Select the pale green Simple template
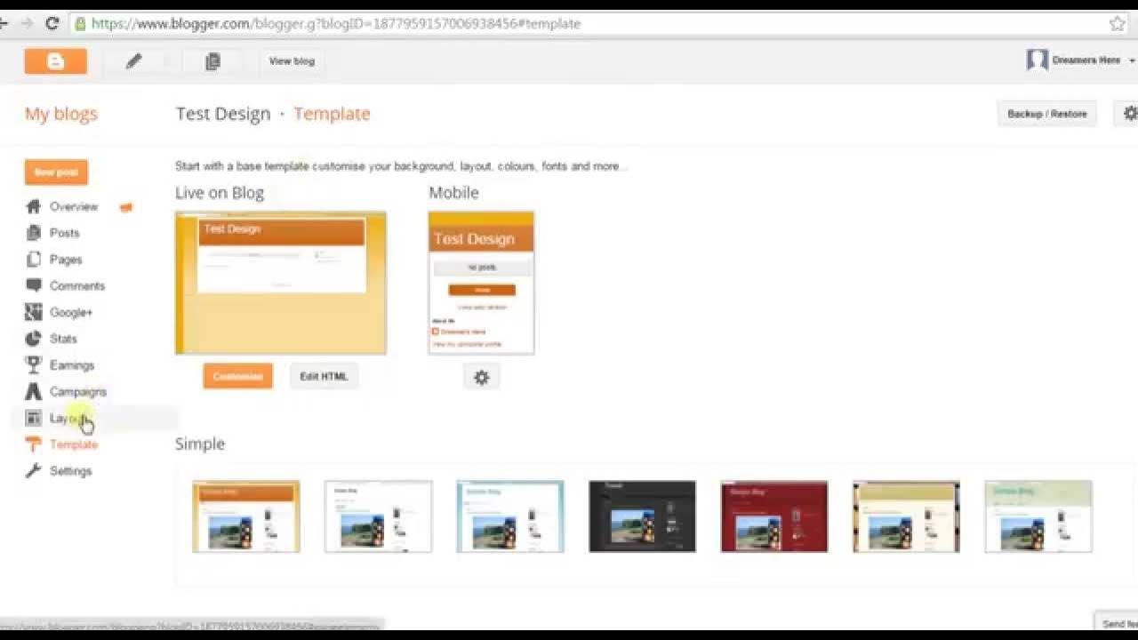Image resolution: width=1138 pixels, height=640 pixels. click(1038, 516)
